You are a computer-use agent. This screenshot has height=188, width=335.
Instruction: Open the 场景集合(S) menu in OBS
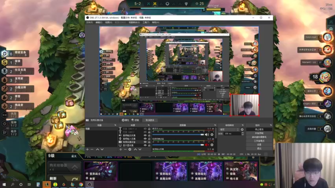[134, 23]
